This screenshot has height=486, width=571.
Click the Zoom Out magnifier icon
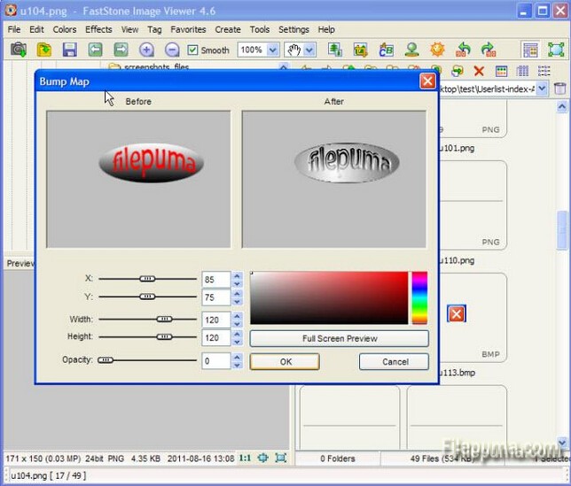(172, 50)
